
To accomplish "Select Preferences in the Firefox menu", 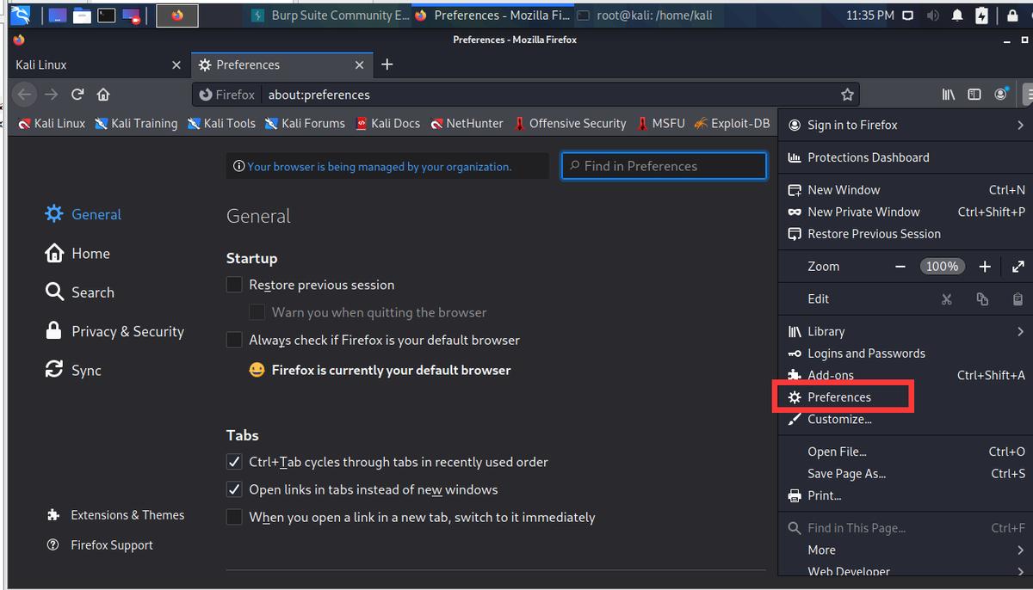I will 839,397.
